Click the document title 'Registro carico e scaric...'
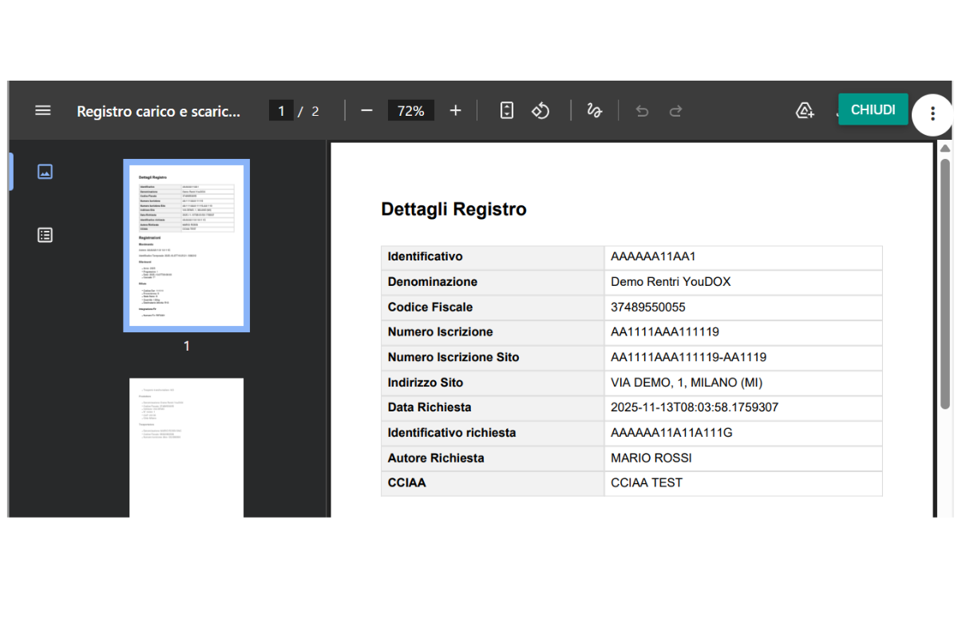958x639 pixels. point(158,112)
